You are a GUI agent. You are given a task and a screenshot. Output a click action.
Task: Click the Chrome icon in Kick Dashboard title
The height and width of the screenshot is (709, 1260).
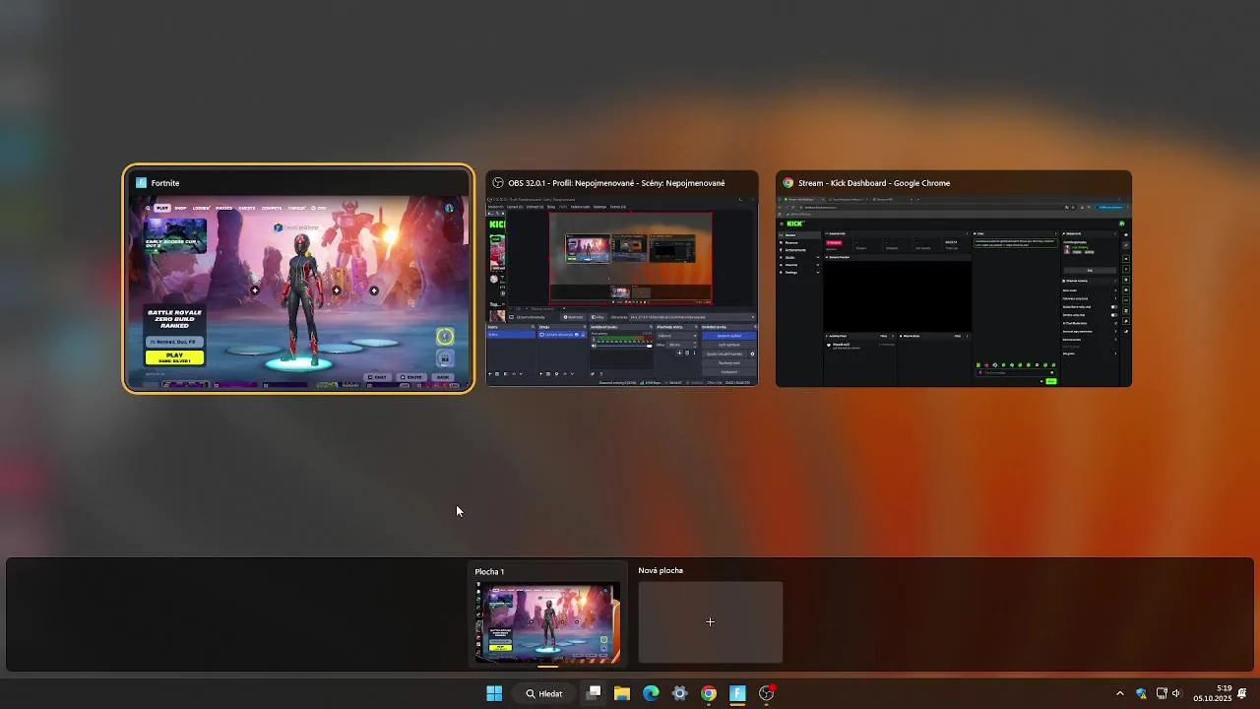(788, 182)
